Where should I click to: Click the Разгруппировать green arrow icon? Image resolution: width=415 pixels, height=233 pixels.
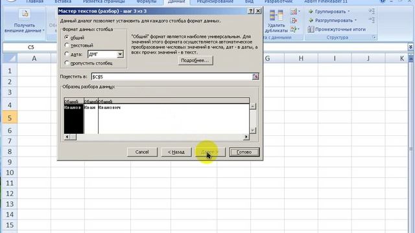pos(311,20)
